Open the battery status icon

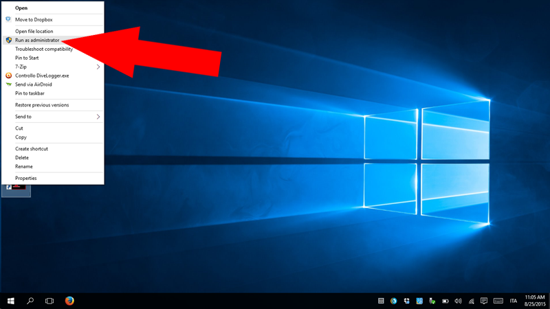tap(445, 301)
